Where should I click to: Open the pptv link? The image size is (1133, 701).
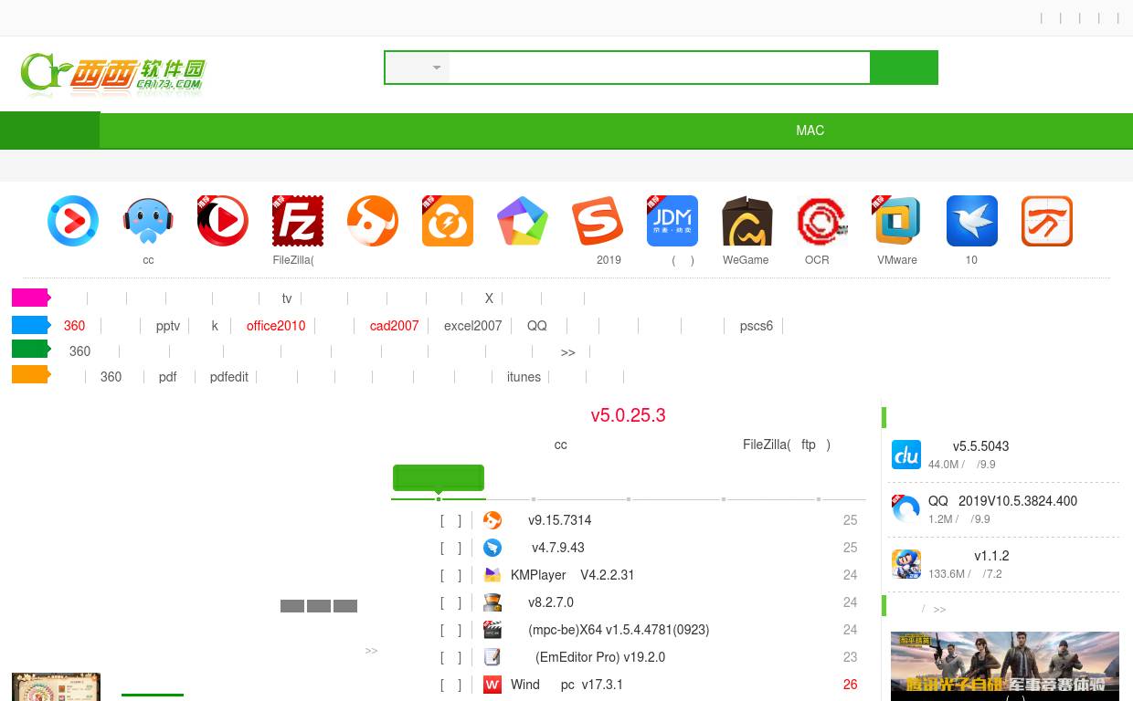tap(168, 326)
